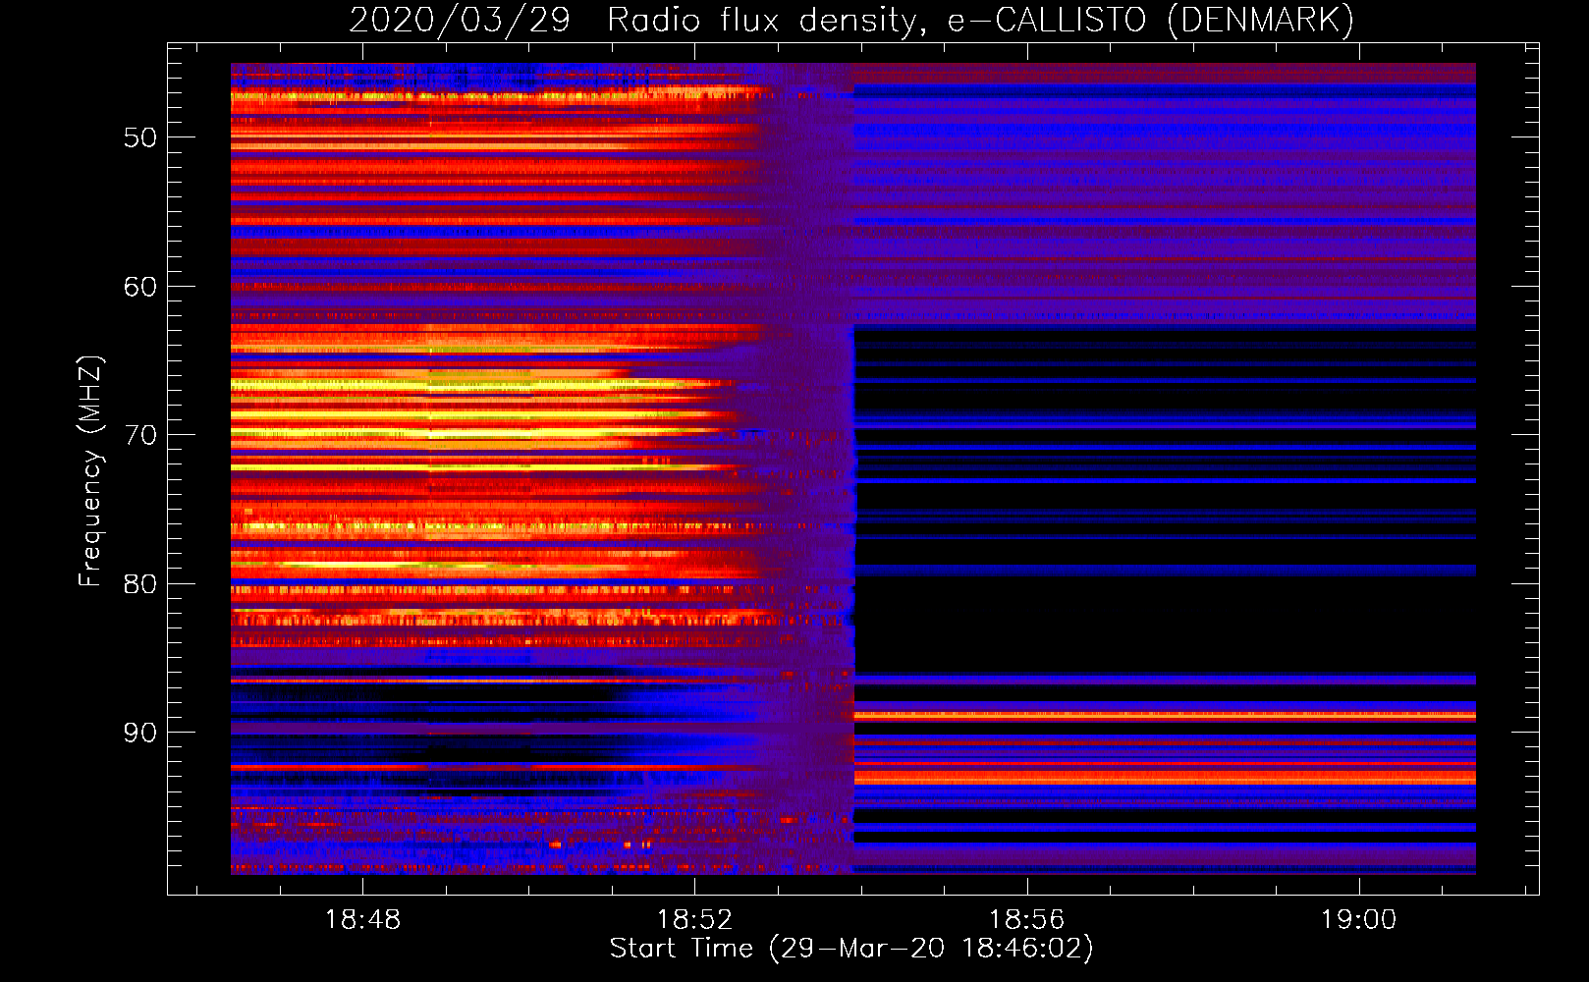Click the 80 frequency tick label
The height and width of the screenshot is (982, 1589).
[140, 584]
